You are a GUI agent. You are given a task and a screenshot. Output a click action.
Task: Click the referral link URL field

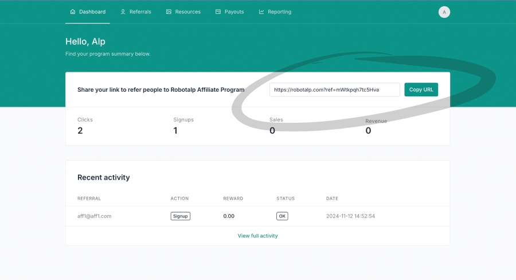tap(334, 90)
